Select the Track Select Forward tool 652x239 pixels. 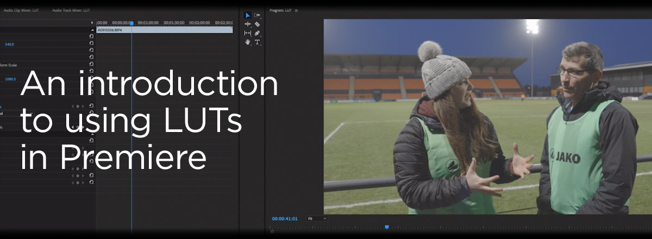click(257, 15)
